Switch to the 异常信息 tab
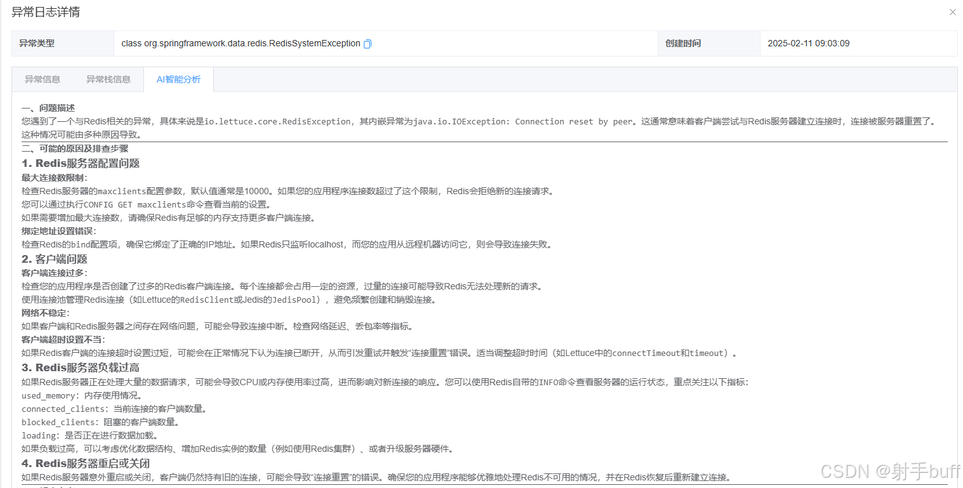This screenshot has width=963, height=488. pos(43,79)
